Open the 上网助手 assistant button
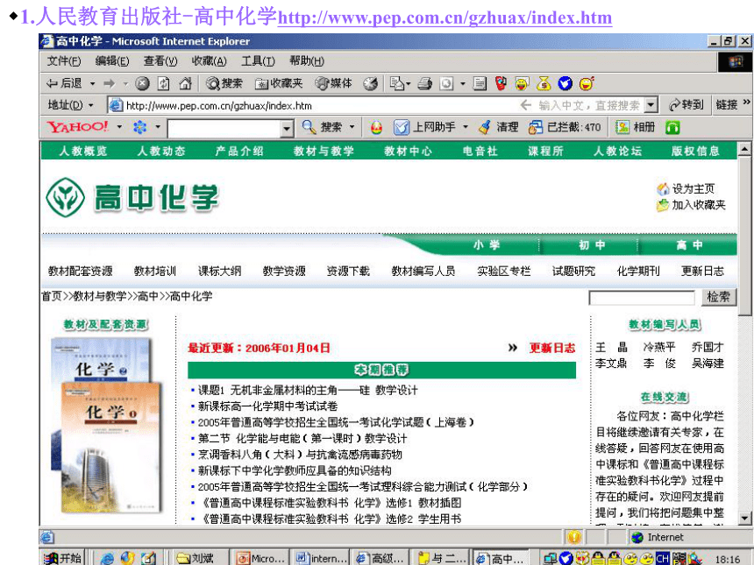Viewport: 754px width, 565px height. (x=424, y=127)
